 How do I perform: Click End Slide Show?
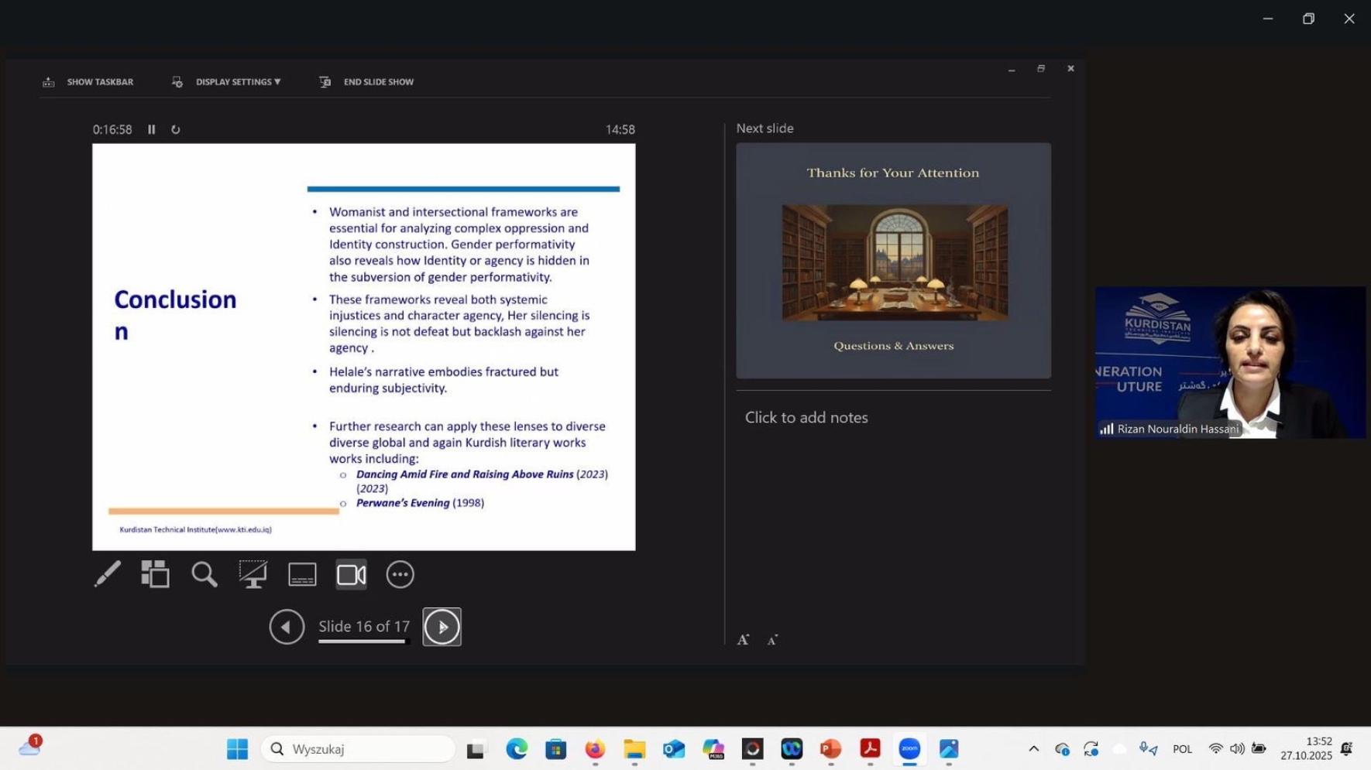[x=367, y=82]
